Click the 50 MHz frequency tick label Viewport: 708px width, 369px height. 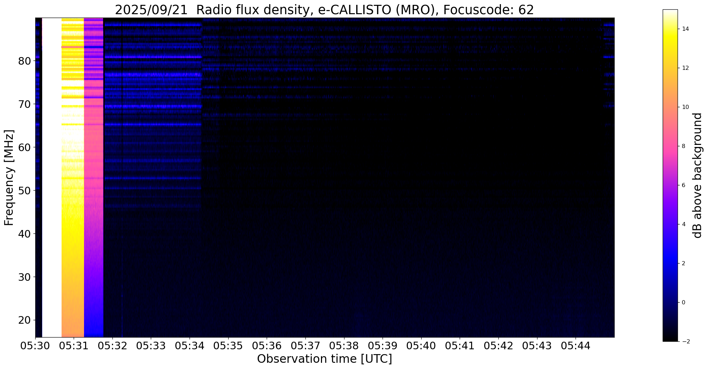pos(25,191)
